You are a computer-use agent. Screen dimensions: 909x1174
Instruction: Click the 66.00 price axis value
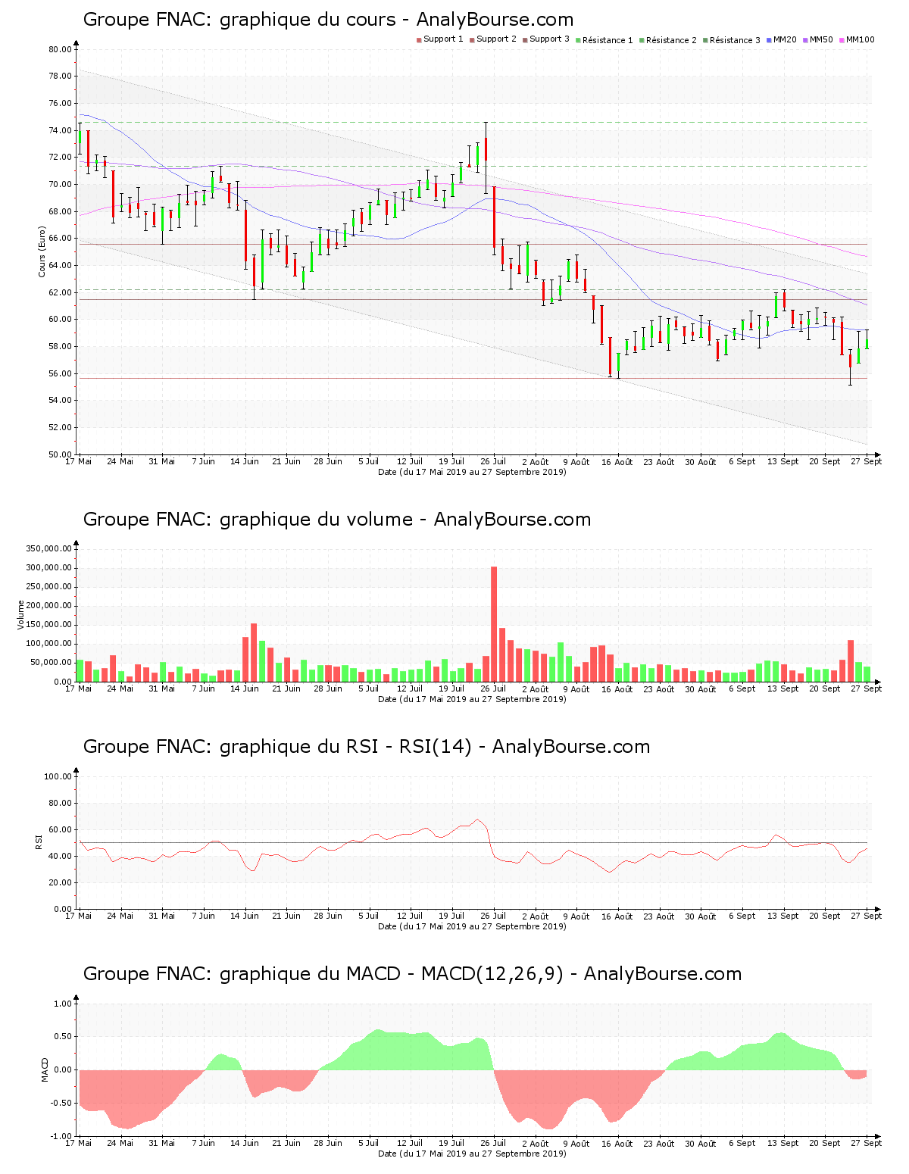60,239
